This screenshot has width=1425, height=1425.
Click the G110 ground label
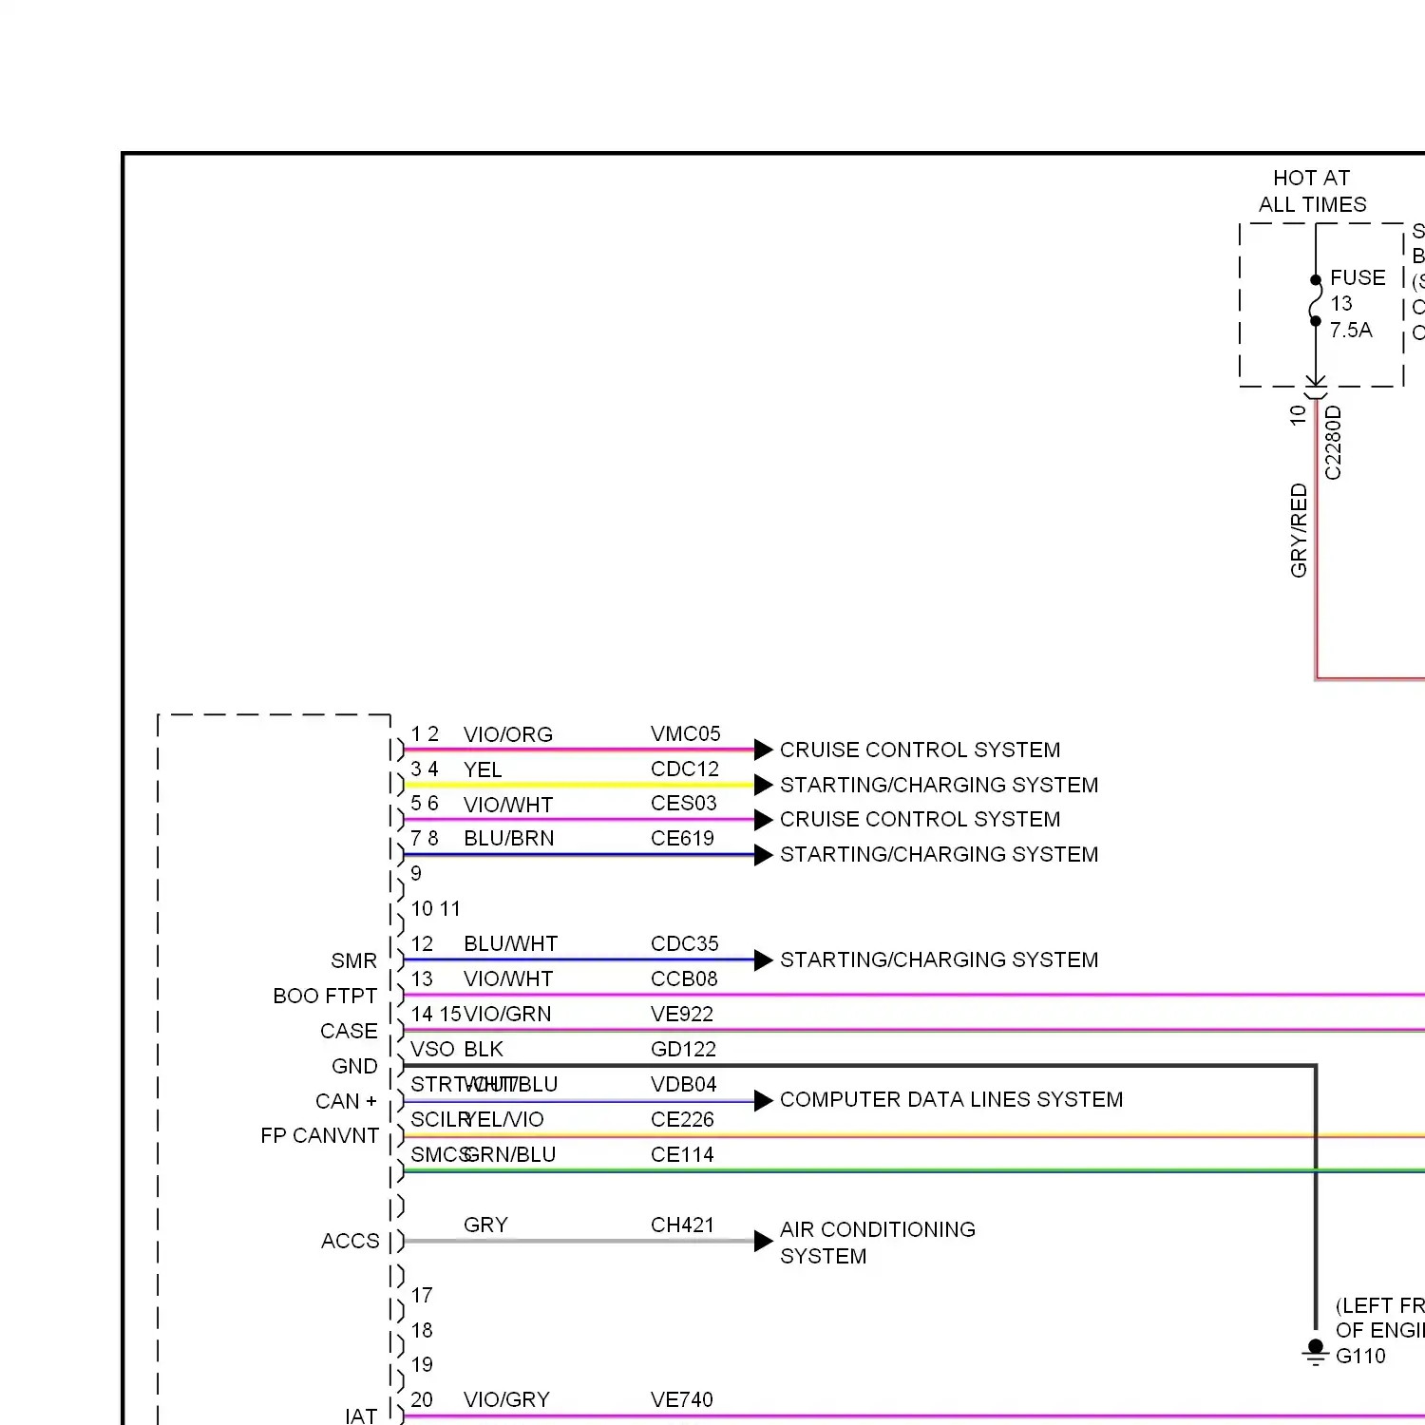coord(1360,1356)
